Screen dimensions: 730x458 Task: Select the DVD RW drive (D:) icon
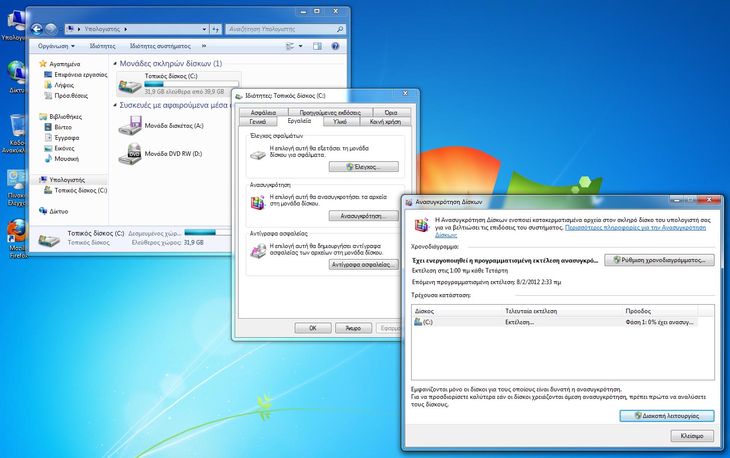[130, 154]
